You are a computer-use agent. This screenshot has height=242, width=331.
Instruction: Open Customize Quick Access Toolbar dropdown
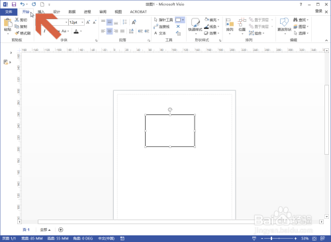tap(49, 5)
